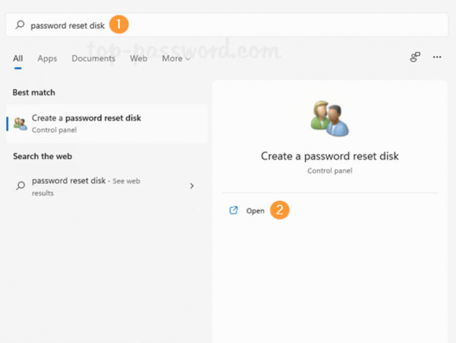Click the magnifier icon in search box

click(x=20, y=25)
